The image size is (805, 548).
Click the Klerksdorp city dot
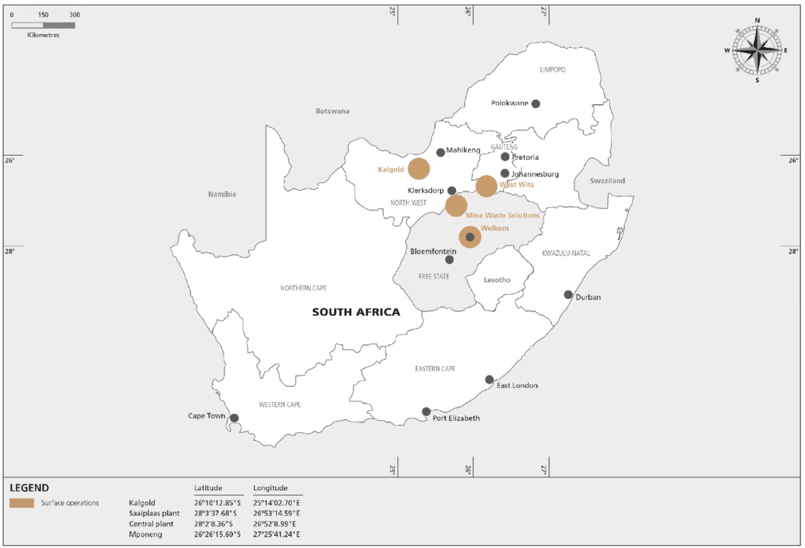tap(452, 190)
